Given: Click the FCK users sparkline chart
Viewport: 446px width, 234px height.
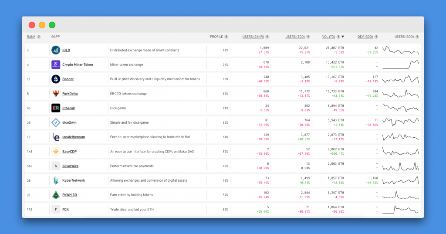Looking at the screenshot, I should point(401,210).
